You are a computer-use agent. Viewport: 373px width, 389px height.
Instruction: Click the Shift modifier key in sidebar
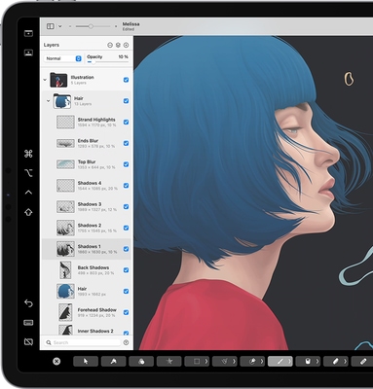28,212
